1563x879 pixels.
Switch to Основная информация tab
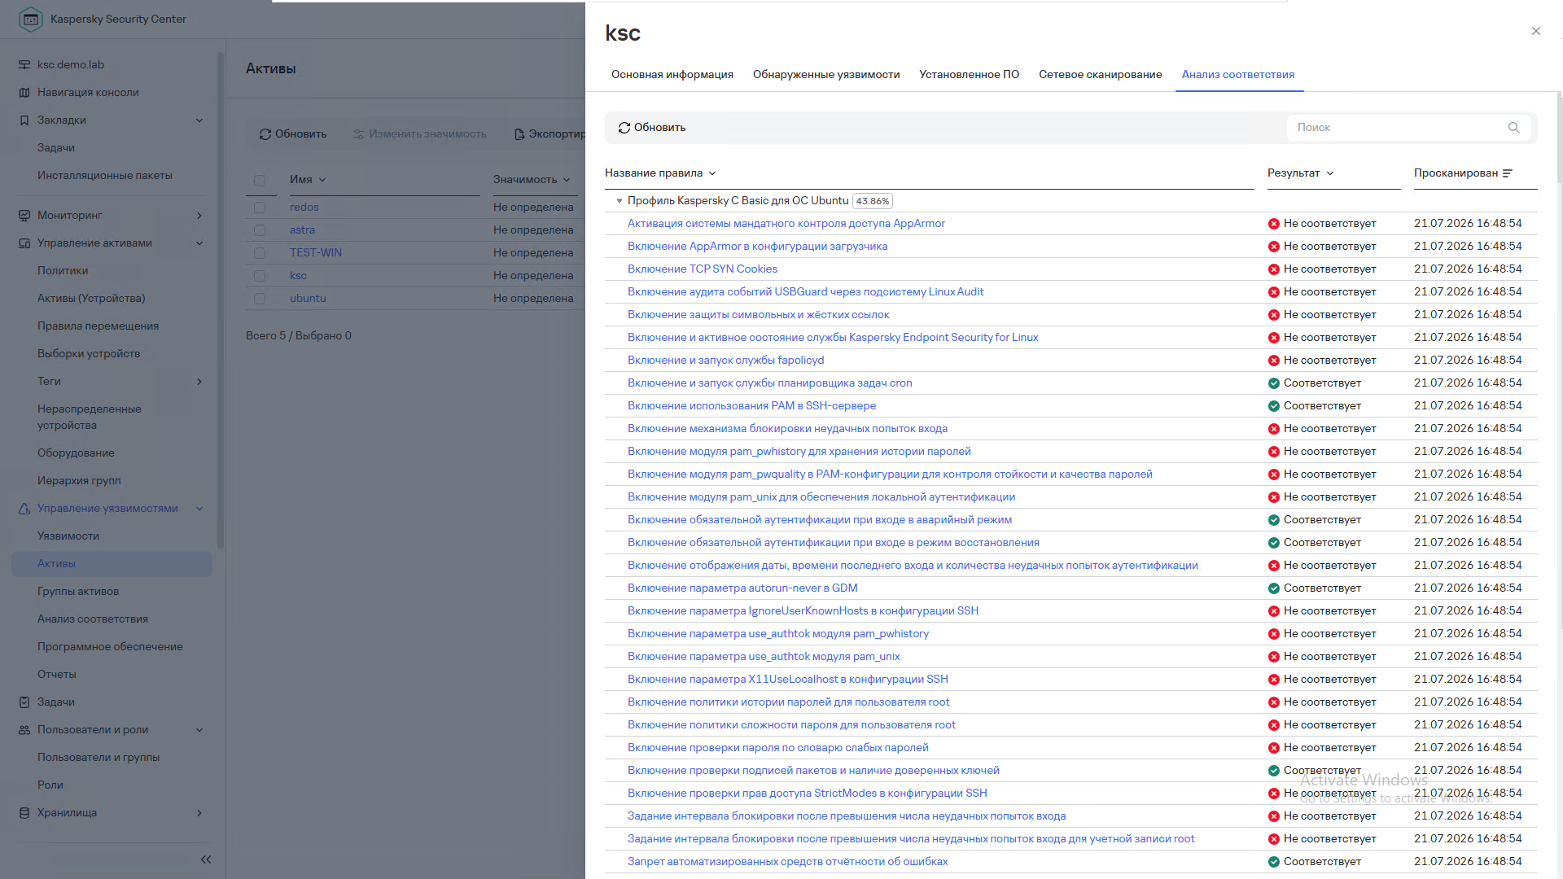pos(672,75)
